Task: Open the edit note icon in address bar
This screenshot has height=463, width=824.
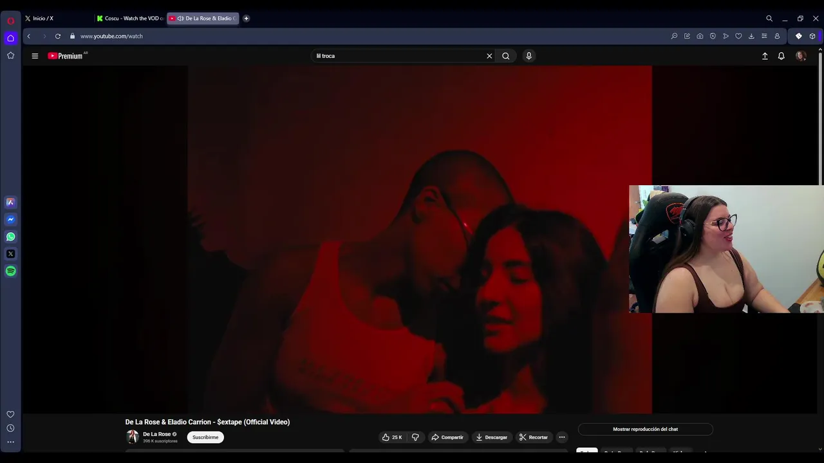Action: (x=687, y=36)
